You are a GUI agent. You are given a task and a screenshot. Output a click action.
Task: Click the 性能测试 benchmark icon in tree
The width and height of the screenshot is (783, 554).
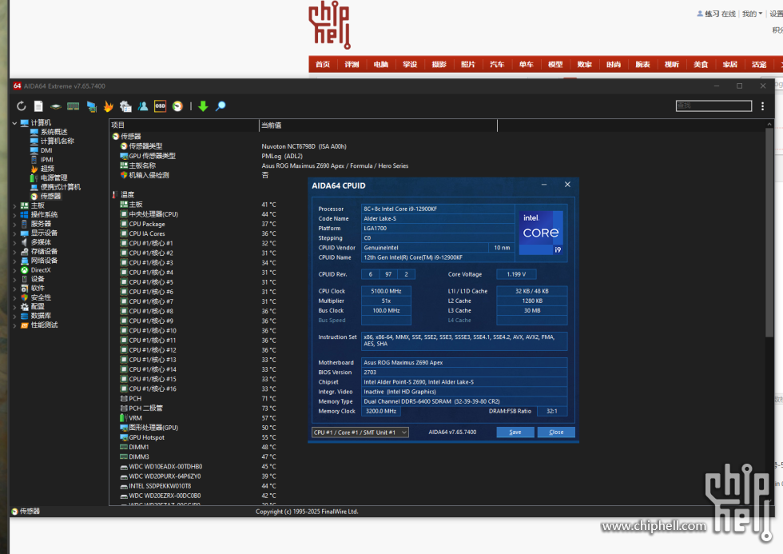[24, 325]
